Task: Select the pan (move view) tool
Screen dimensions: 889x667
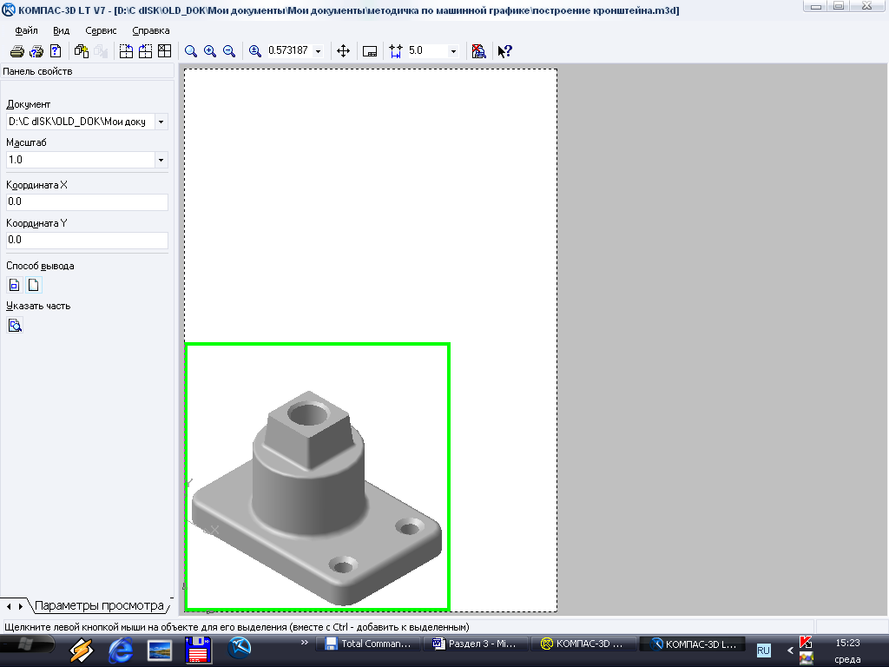Action: [343, 51]
